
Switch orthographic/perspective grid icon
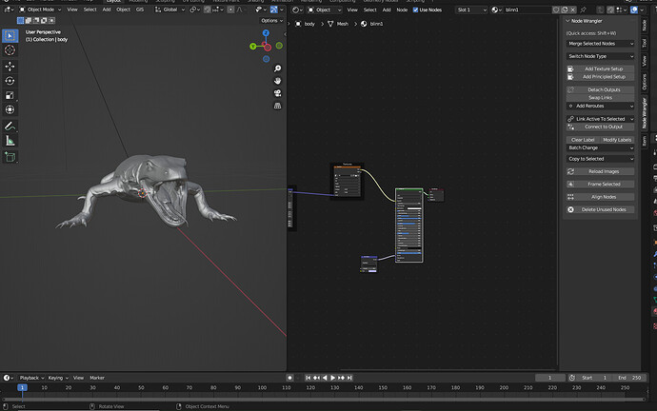coord(277,106)
